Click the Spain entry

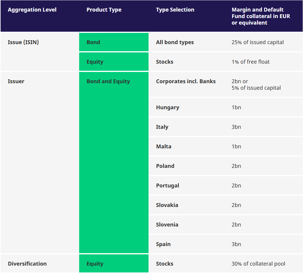pyautogui.click(x=163, y=244)
